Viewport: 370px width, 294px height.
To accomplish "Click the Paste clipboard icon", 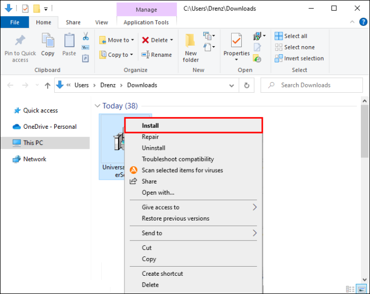I will 69,40.
